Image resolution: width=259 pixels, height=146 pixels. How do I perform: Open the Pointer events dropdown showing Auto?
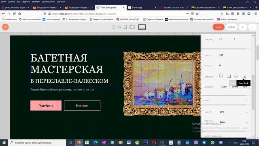[234, 122]
